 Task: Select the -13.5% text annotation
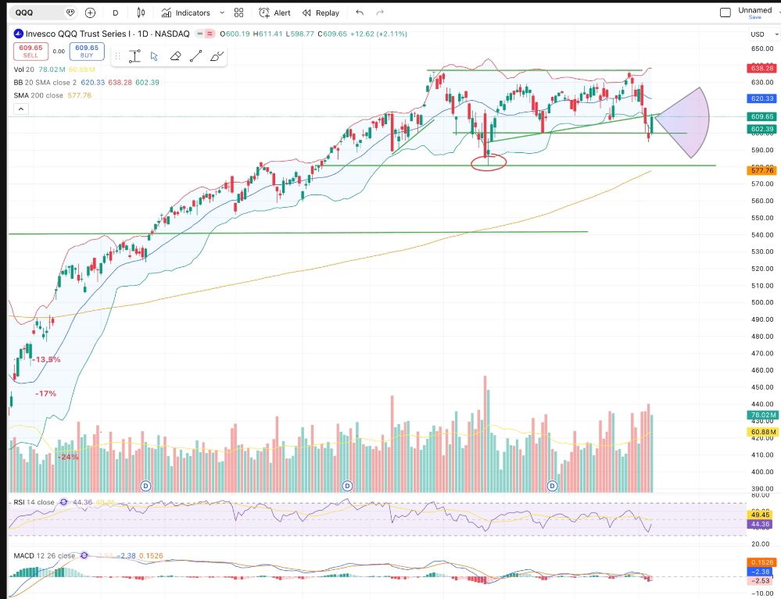pos(47,359)
